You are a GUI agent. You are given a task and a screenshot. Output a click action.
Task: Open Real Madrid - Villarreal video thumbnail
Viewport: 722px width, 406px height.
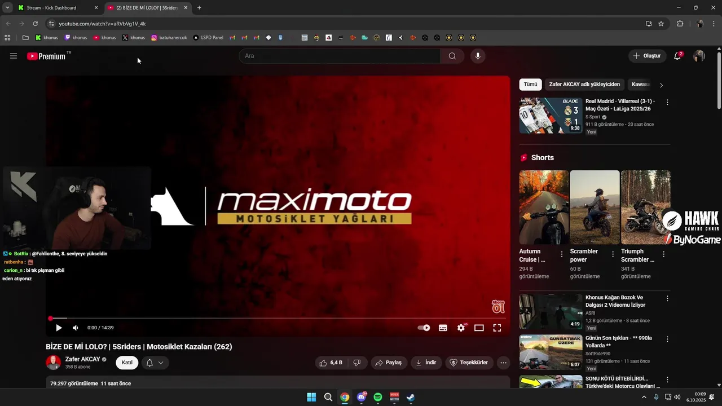551,116
